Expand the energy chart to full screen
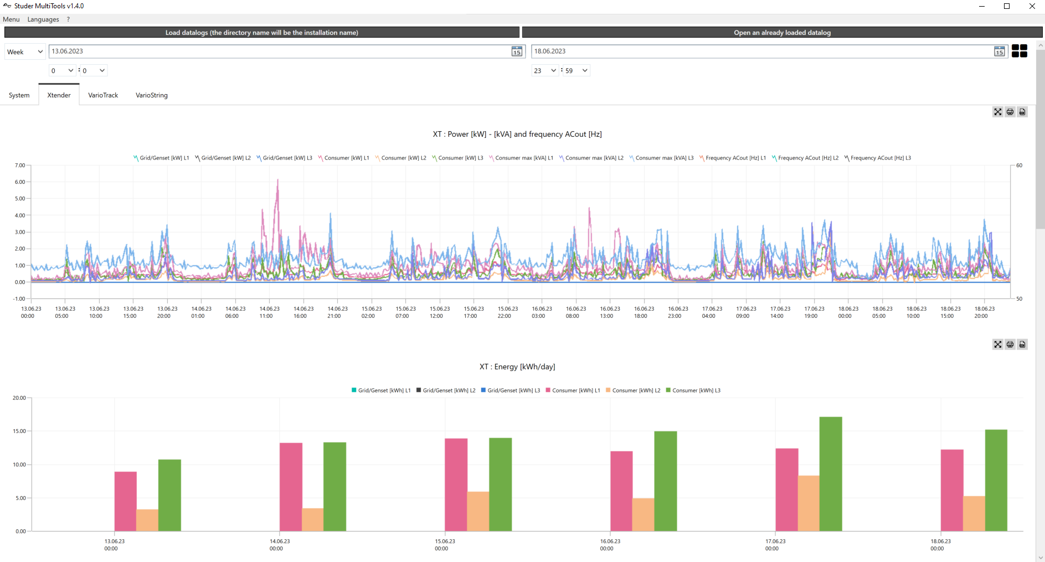The width and height of the screenshot is (1045, 562). (x=997, y=344)
